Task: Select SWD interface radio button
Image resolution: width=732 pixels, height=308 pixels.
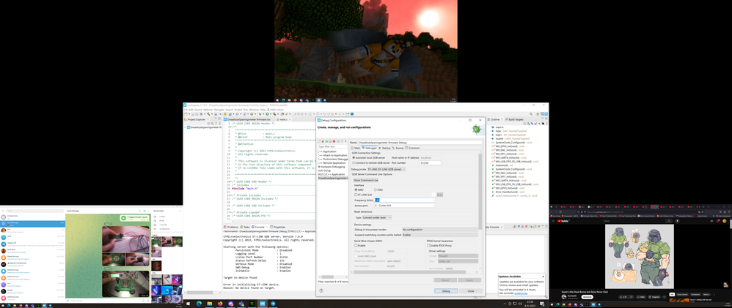Action: point(356,189)
